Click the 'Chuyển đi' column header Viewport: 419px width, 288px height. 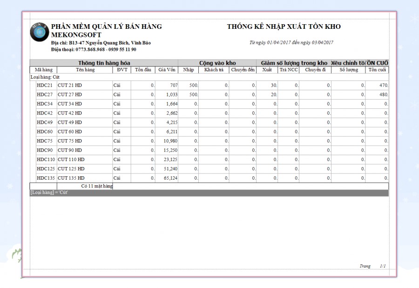[x=315, y=70]
